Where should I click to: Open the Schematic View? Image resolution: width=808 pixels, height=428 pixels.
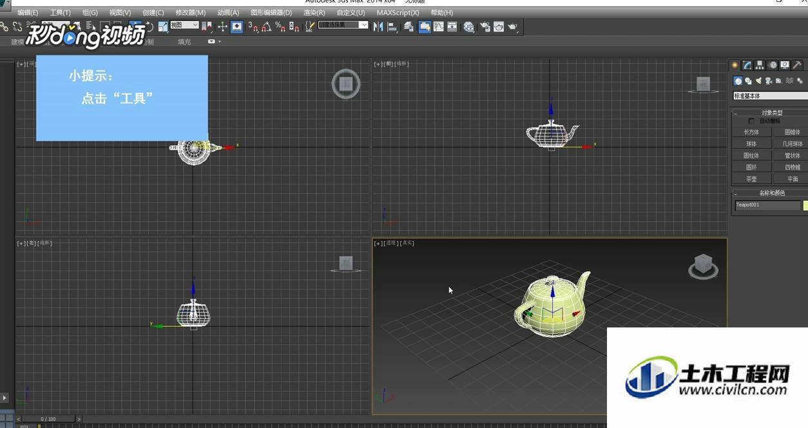click(452, 27)
